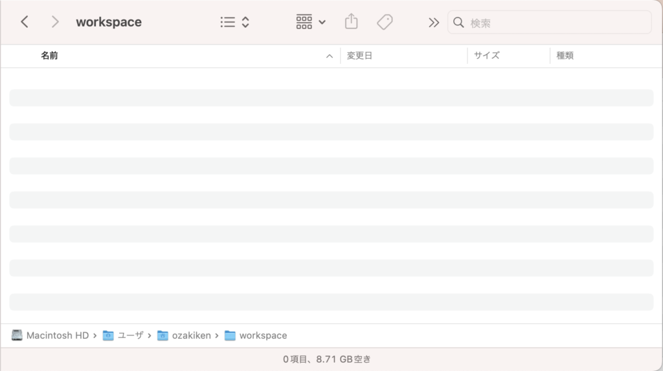This screenshot has height=371, width=663.
Task: Sort by the 名前 column header
Action: pyautogui.click(x=49, y=56)
